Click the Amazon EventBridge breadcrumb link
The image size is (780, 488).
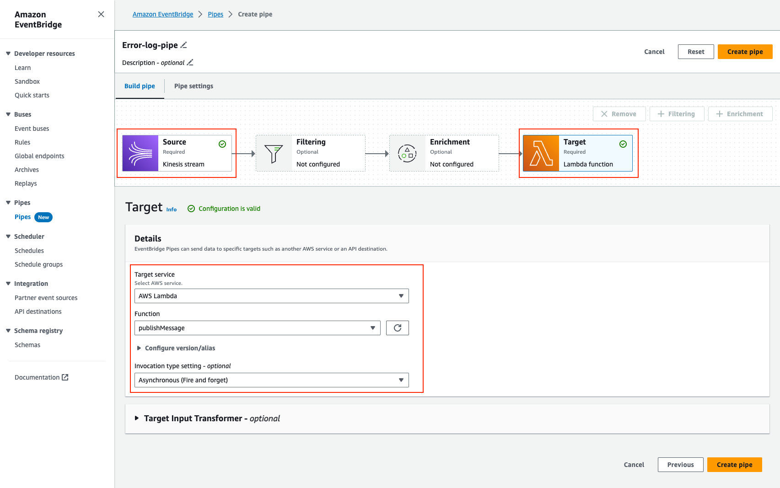163,14
